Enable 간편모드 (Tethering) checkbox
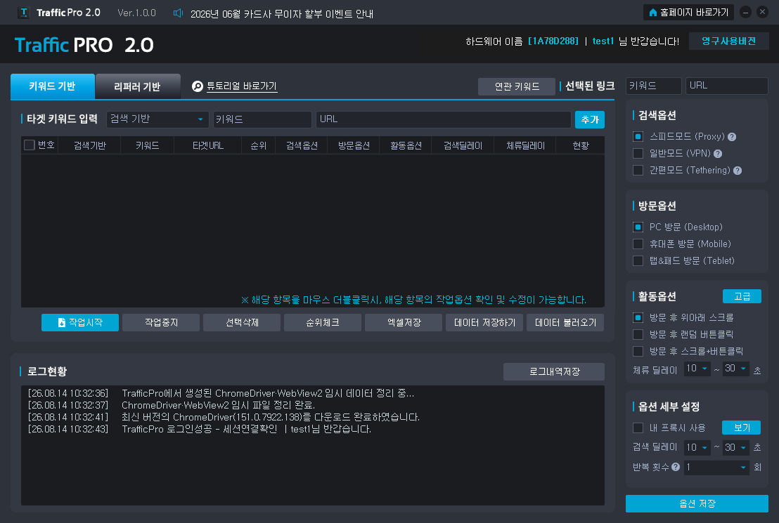779x523 pixels. pos(638,170)
